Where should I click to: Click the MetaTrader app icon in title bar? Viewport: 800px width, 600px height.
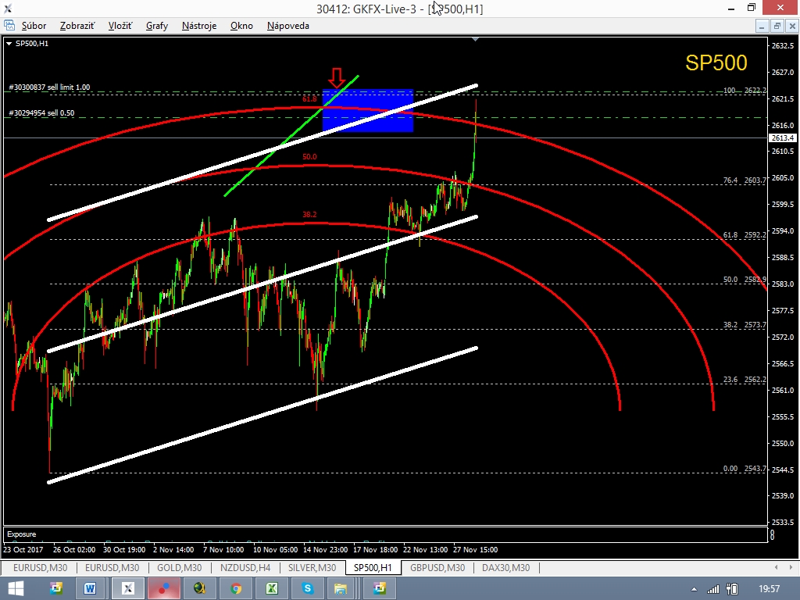(8, 8)
